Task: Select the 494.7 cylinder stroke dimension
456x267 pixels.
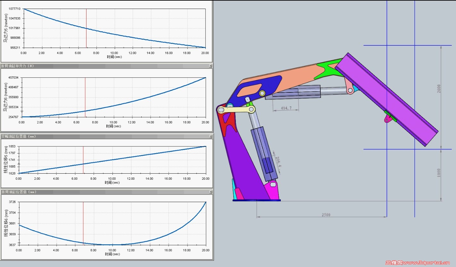Action: 286,108
